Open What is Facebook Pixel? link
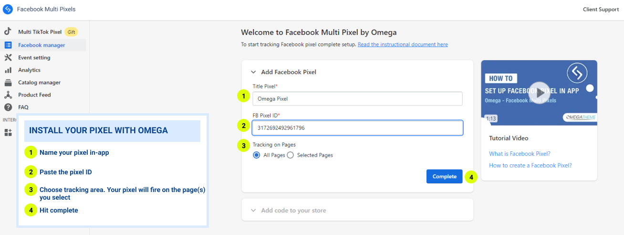This screenshot has height=235, width=624. pyautogui.click(x=520, y=154)
